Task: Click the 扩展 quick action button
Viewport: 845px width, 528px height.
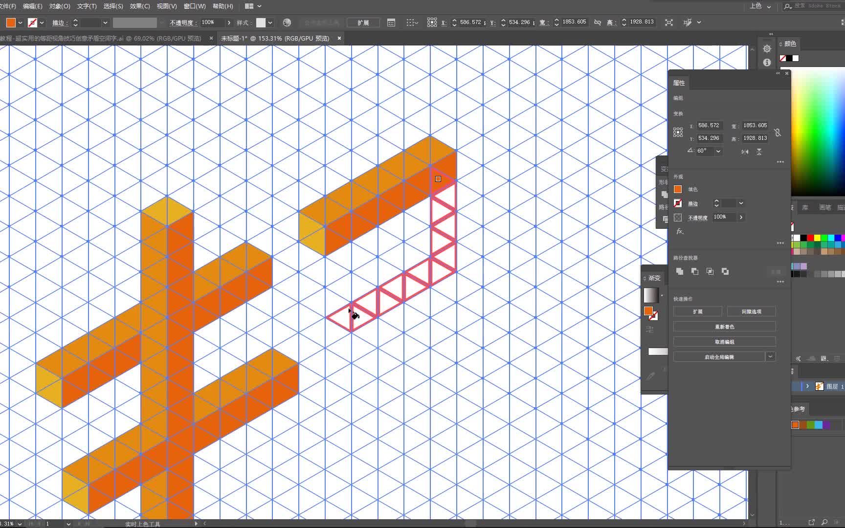Action: coord(698,311)
